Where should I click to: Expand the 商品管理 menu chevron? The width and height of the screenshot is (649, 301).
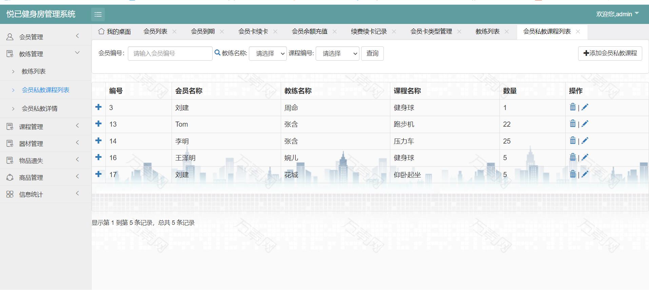[77, 176]
